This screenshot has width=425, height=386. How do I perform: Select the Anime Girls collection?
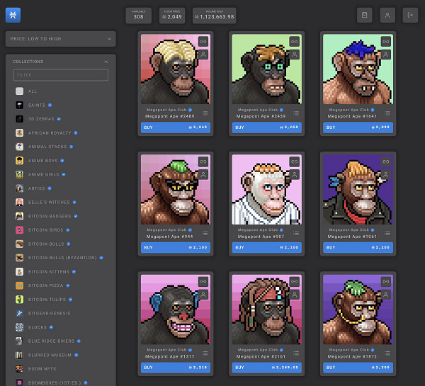click(x=40, y=174)
